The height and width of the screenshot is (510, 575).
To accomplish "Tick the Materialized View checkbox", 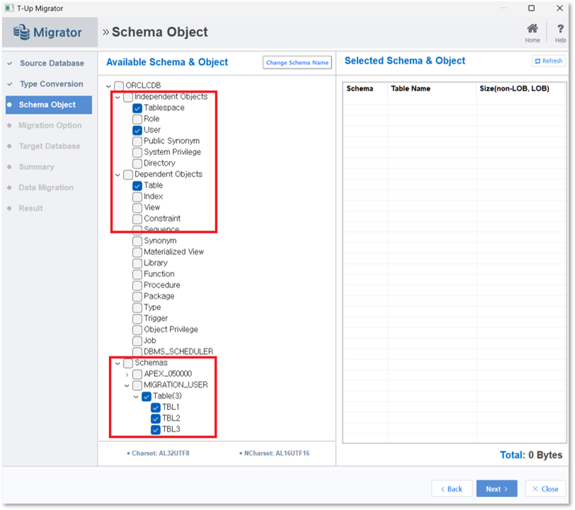I will (x=137, y=252).
